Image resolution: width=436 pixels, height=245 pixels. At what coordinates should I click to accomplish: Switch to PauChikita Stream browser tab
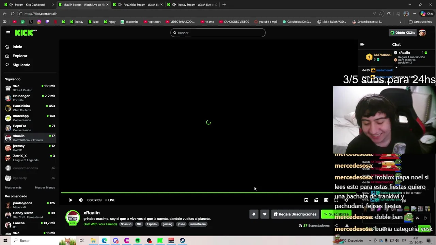coord(138,5)
